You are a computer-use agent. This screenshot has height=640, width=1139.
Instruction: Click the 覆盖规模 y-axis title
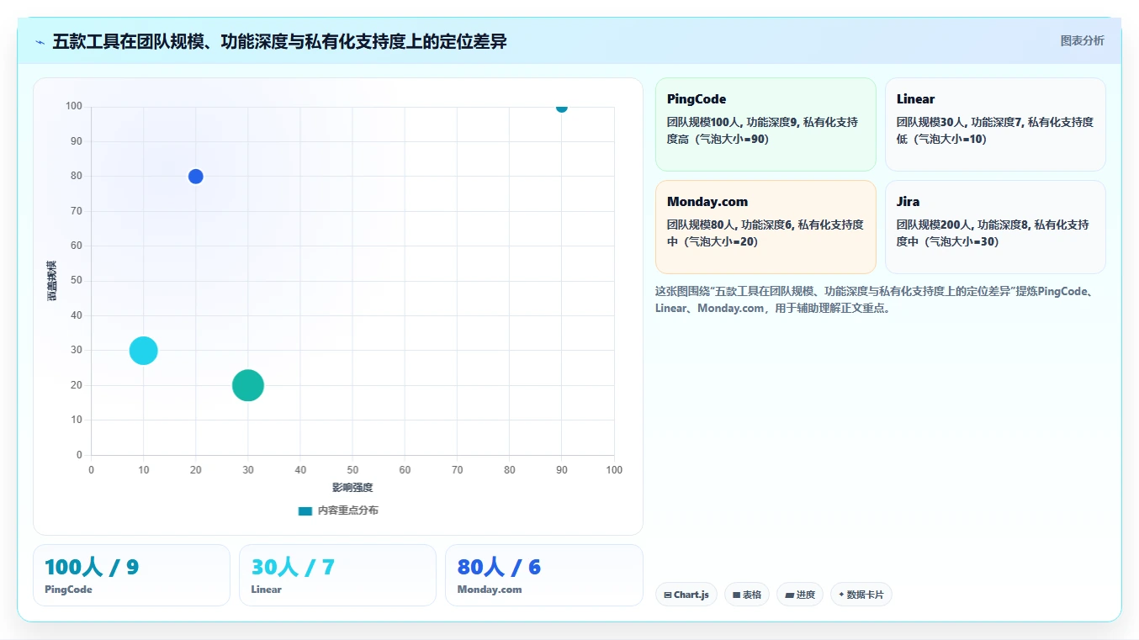click(x=52, y=281)
